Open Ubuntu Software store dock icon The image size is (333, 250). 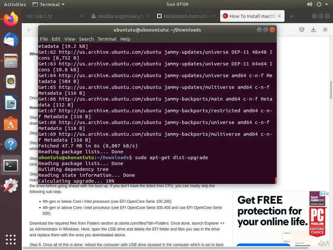point(11,123)
